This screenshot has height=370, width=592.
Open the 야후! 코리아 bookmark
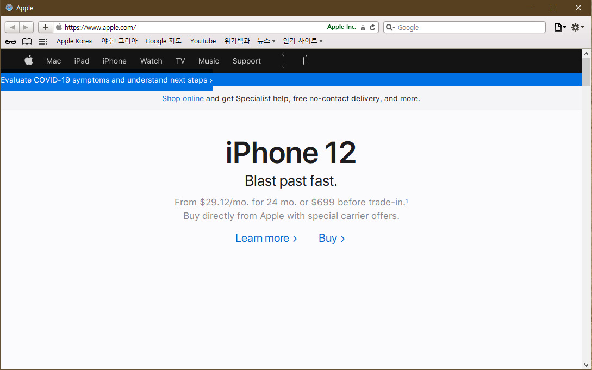119,41
